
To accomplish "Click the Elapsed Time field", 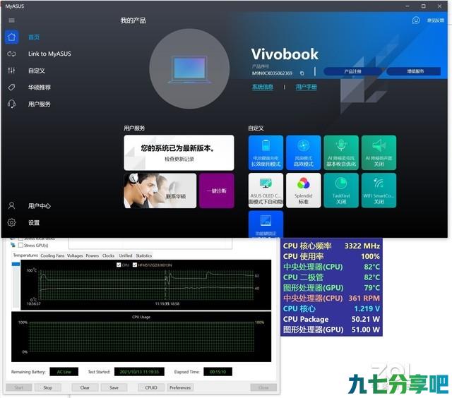I will (x=218, y=372).
